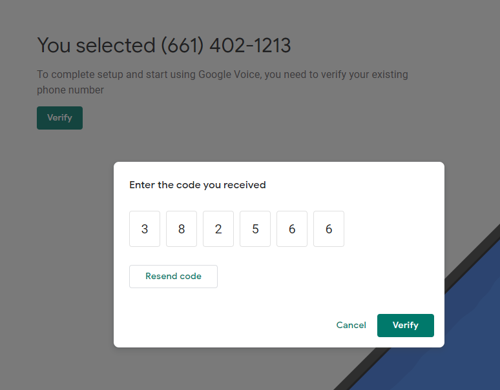
Task: Focus the third code box containing 2
Action: click(218, 229)
